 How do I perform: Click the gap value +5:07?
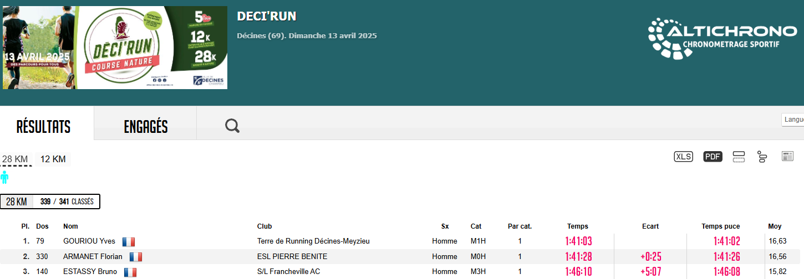click(x=650, y=272)
